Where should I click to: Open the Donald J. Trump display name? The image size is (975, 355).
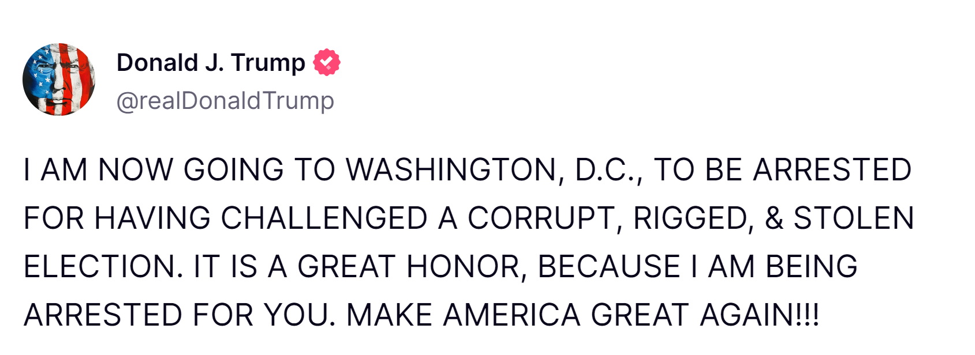tap(211, 62)
